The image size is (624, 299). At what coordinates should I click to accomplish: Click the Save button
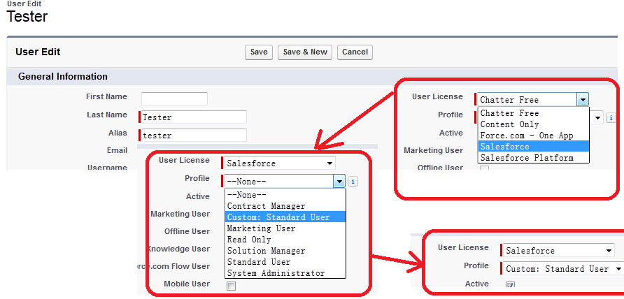tap(259, 52)
